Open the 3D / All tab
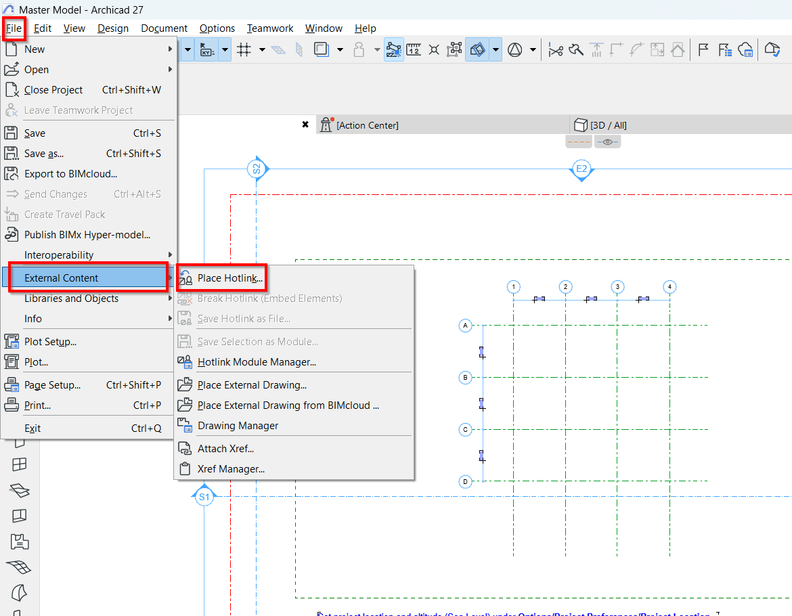The width and height of the screenshot is (792, 616). click(608, 125)
